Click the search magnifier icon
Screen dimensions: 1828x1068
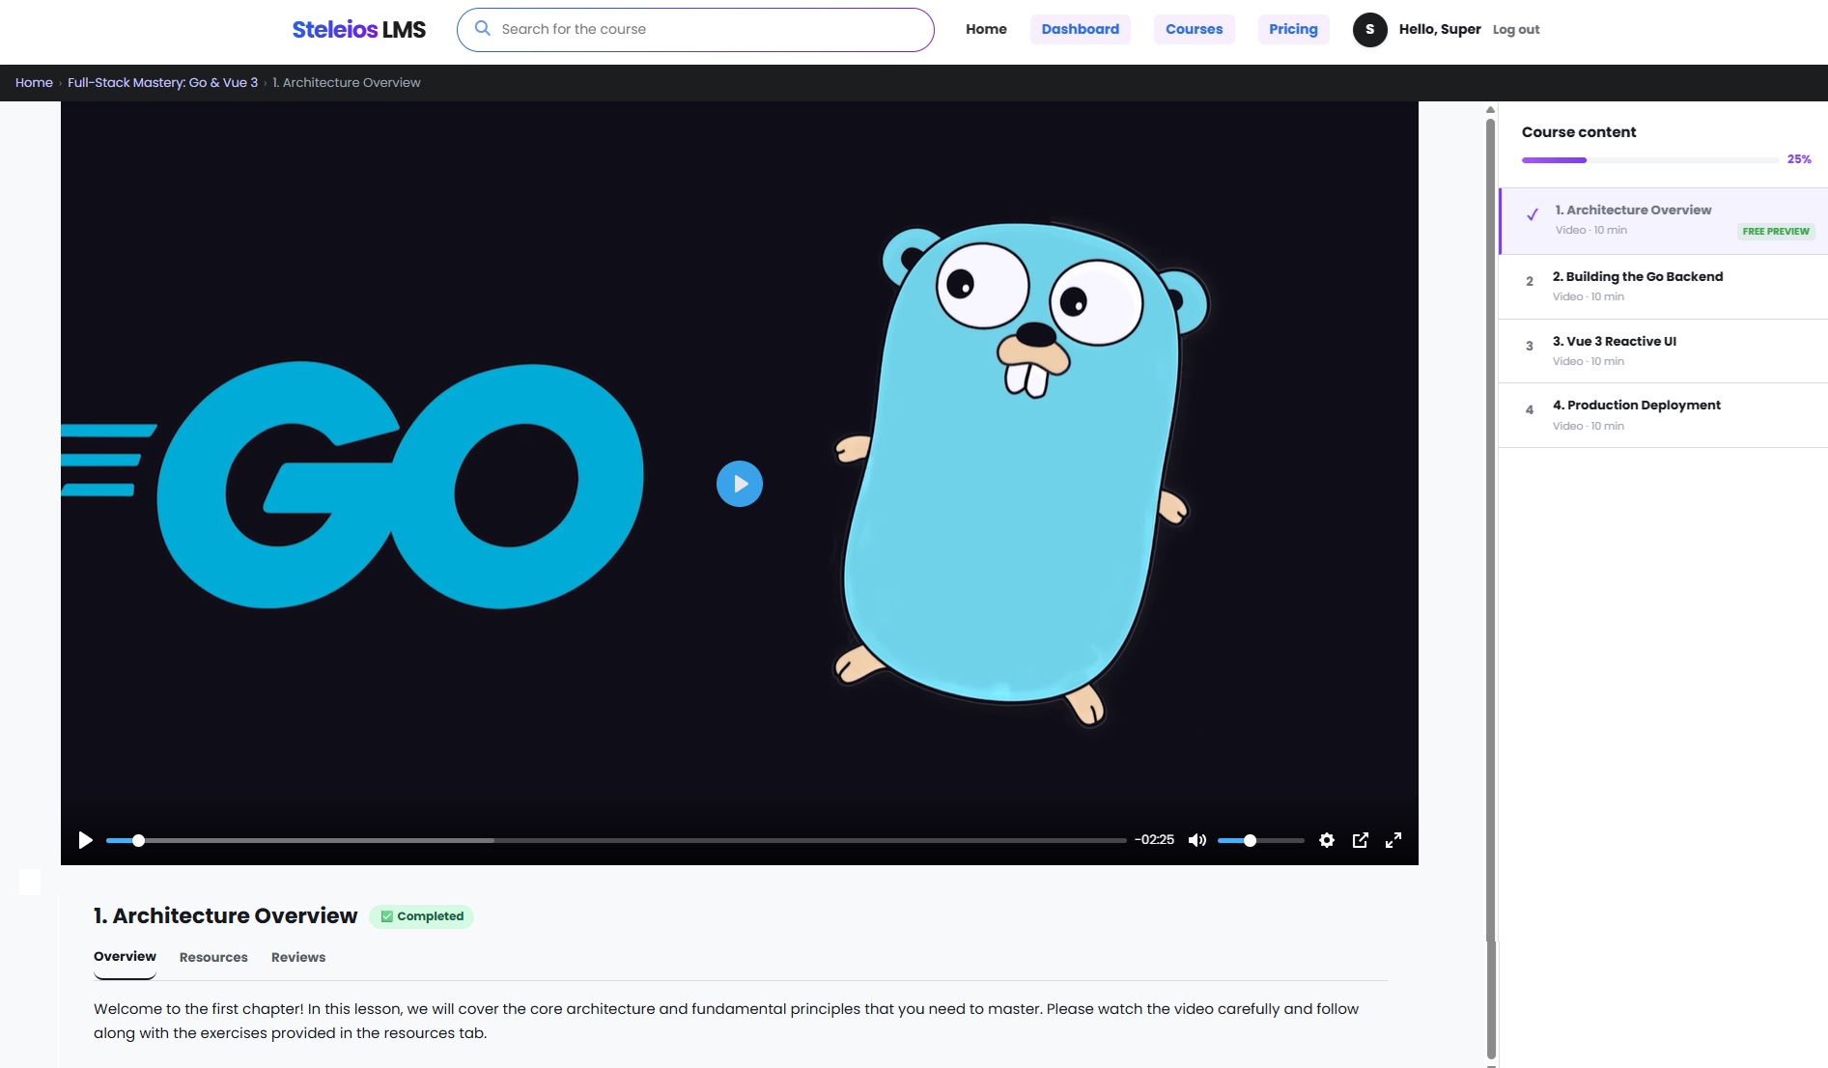click(x=483, y=29)
